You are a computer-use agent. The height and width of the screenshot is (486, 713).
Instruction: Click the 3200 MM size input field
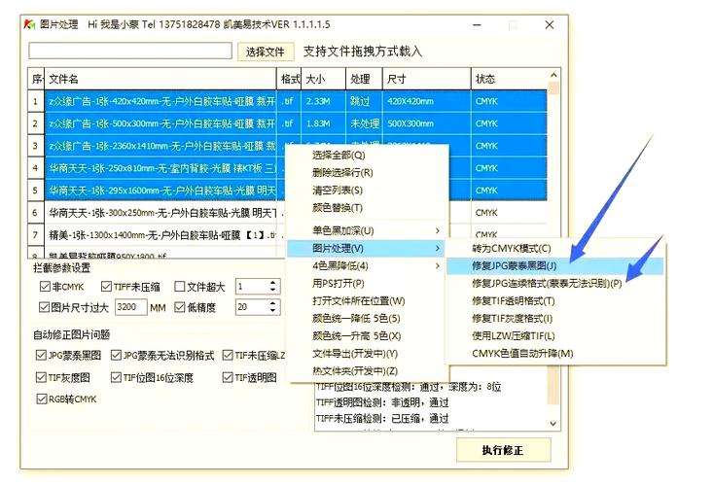click(x=131, y=307)
